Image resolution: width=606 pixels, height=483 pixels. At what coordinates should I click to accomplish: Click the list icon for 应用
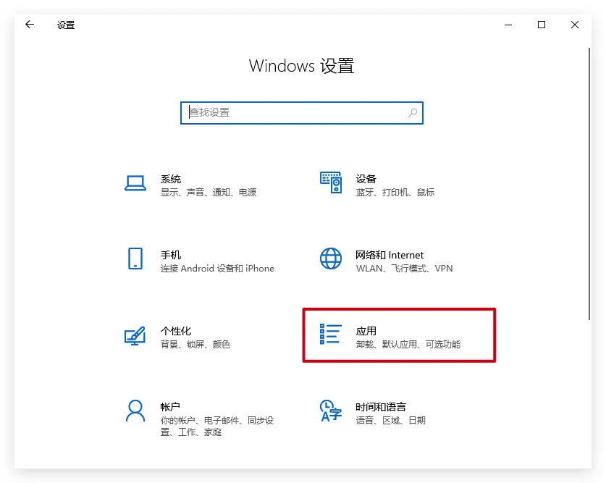(x=330, y=334)
